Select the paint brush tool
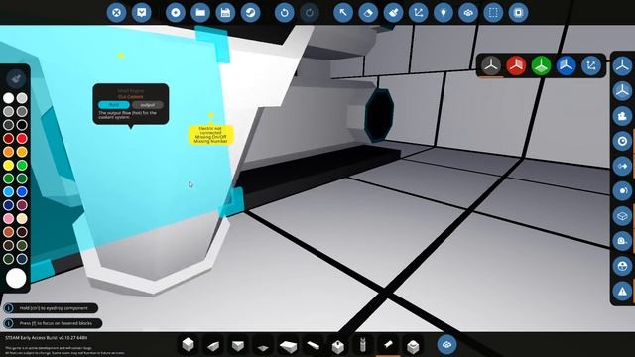 [393, 13]
